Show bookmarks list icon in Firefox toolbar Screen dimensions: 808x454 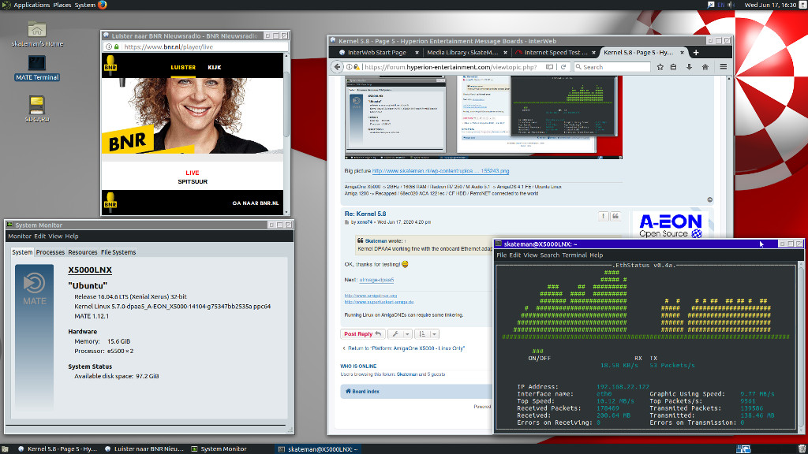click(674, 67)
